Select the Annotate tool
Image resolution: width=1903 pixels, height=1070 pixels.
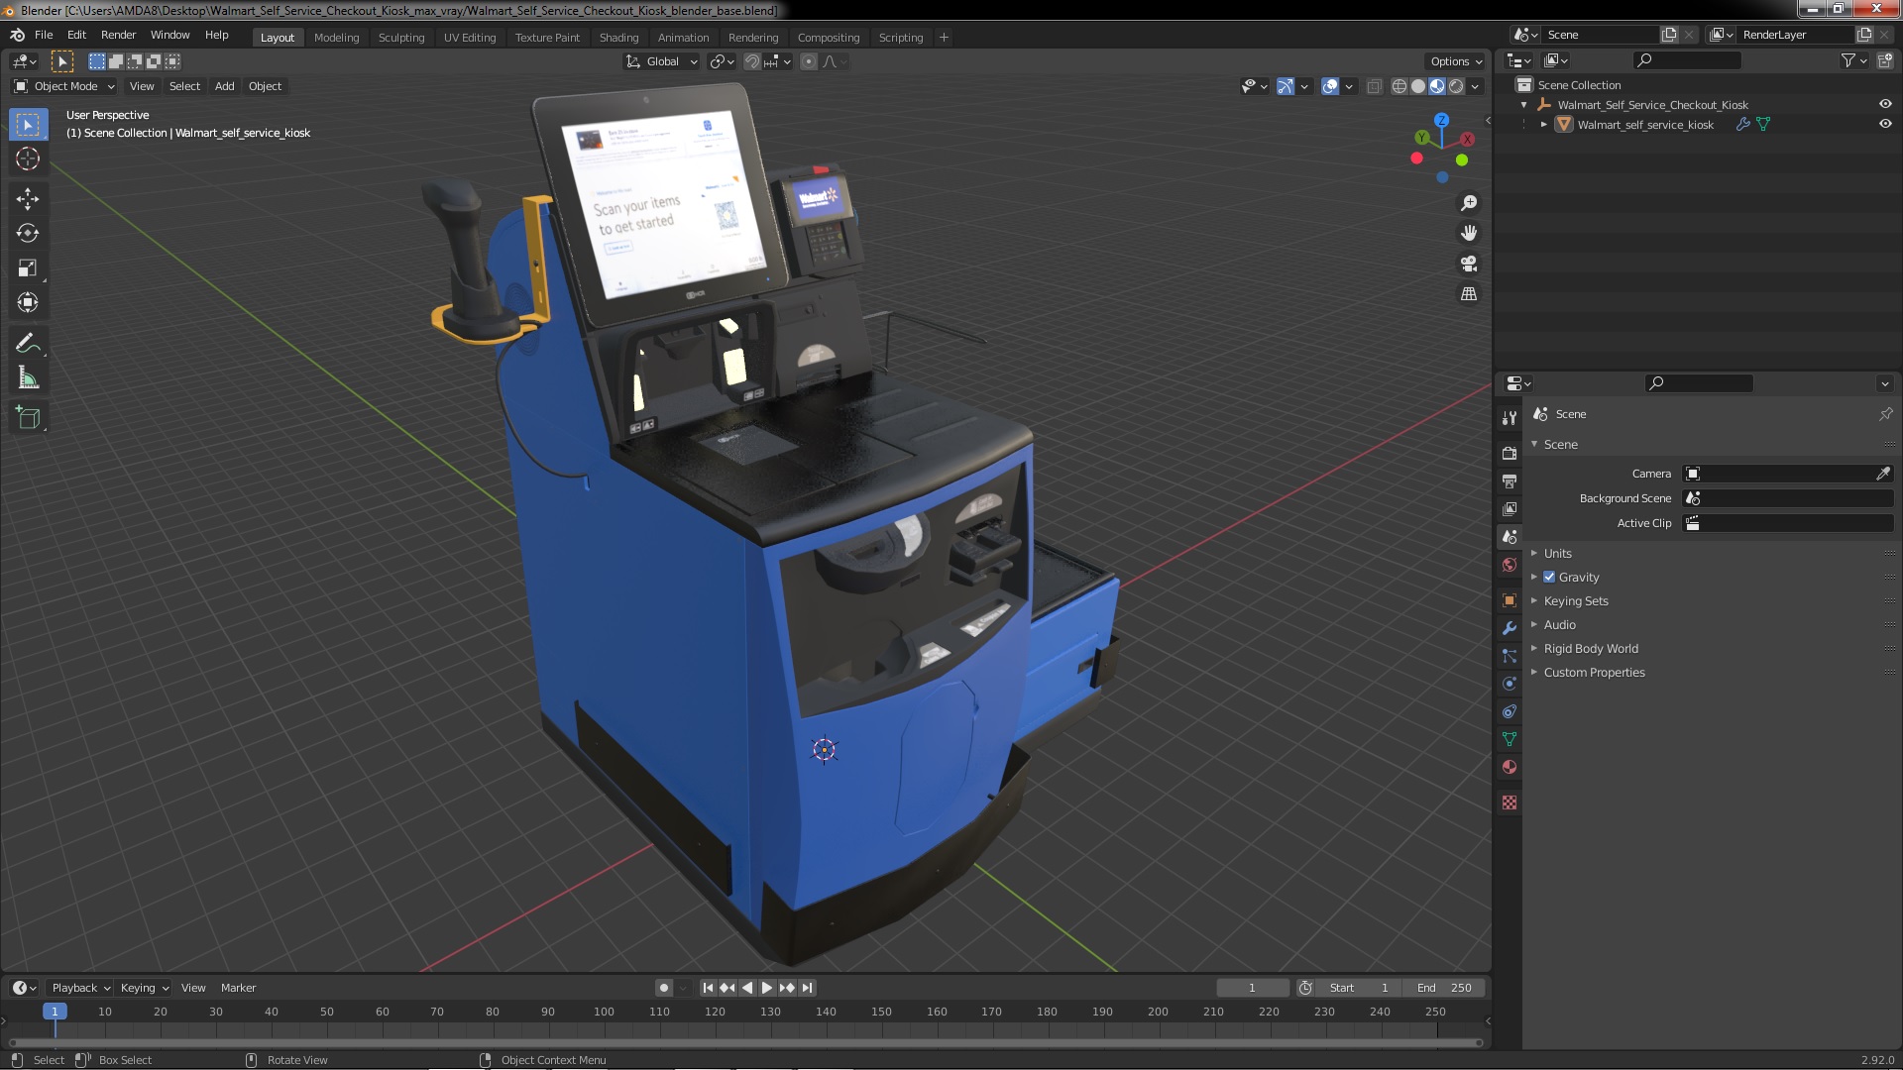click(x=28, y=344)
